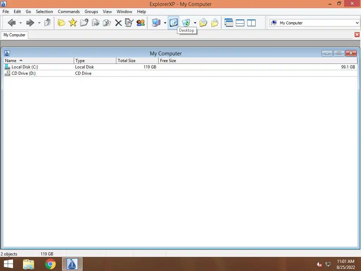Viewport: 361px width, 271px height.
Task: Go up one folder level
Action: pos(48,23)
